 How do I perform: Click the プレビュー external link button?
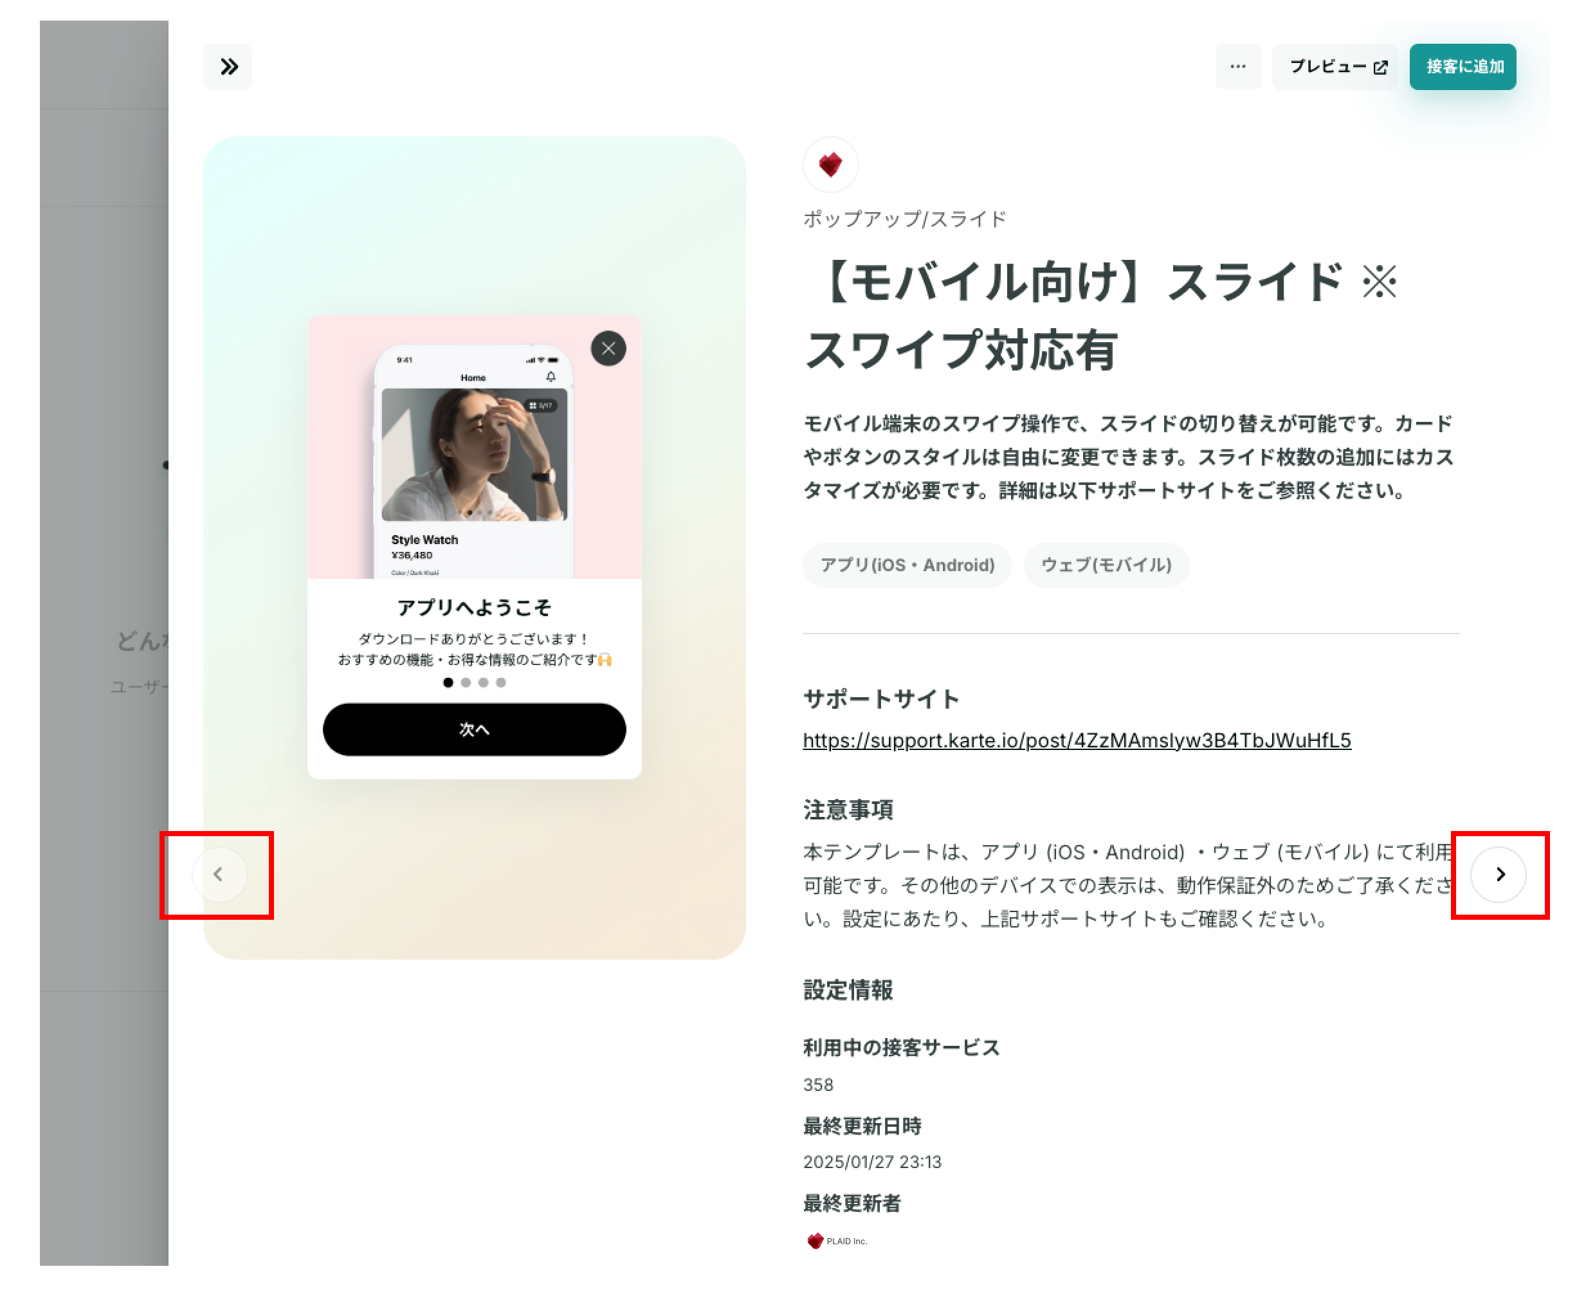(x=1335, y=67)
